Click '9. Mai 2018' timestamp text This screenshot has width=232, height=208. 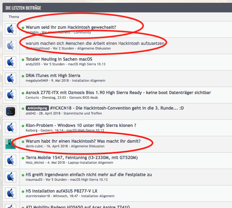[x=60, y=80]
